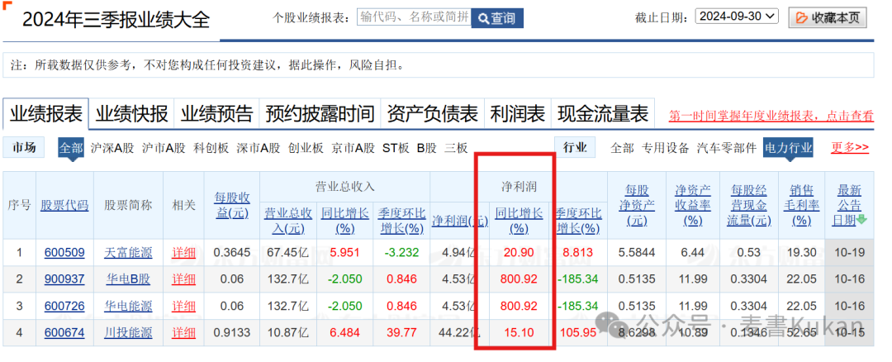Click the 收藏本页 bookmark button
The height and width of the screenshot is (362, 892).
828,17
